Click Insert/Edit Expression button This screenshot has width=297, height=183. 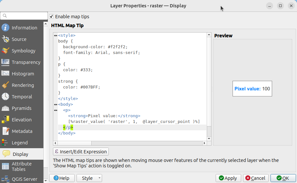pyautogui.click(x=81, y=151)
